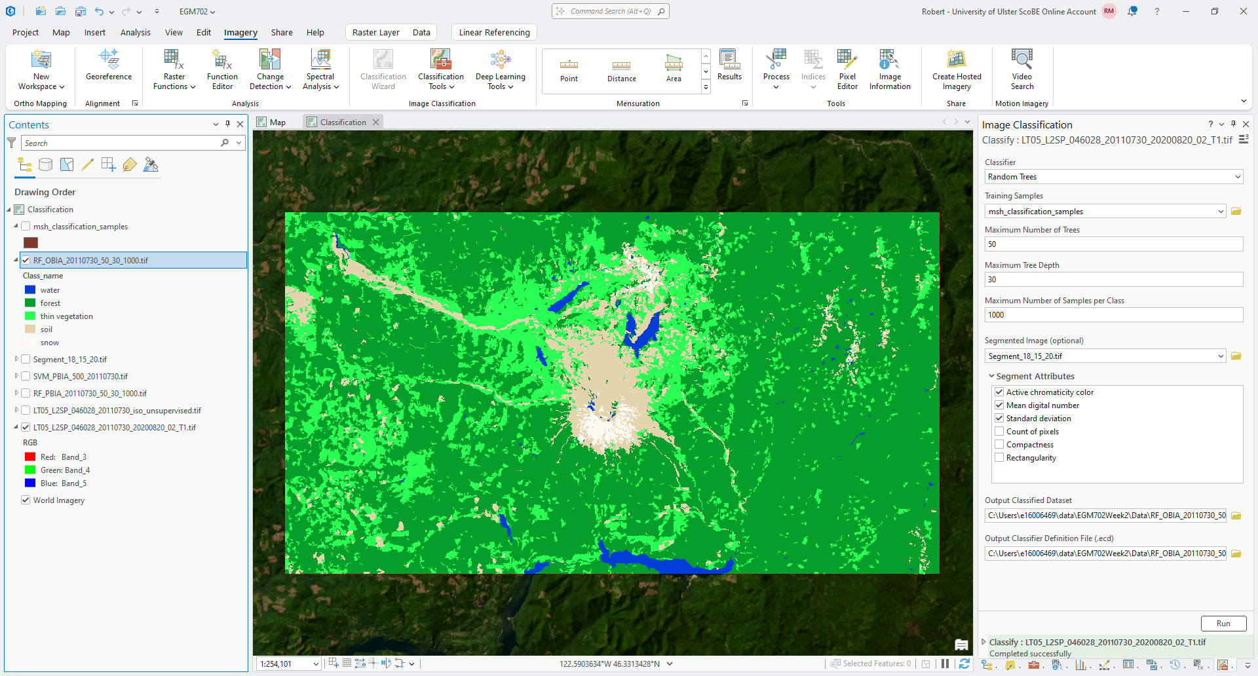Open the Analysis ribbon tab
This screenshot has width=1258, height=676.
coord(135,32)
